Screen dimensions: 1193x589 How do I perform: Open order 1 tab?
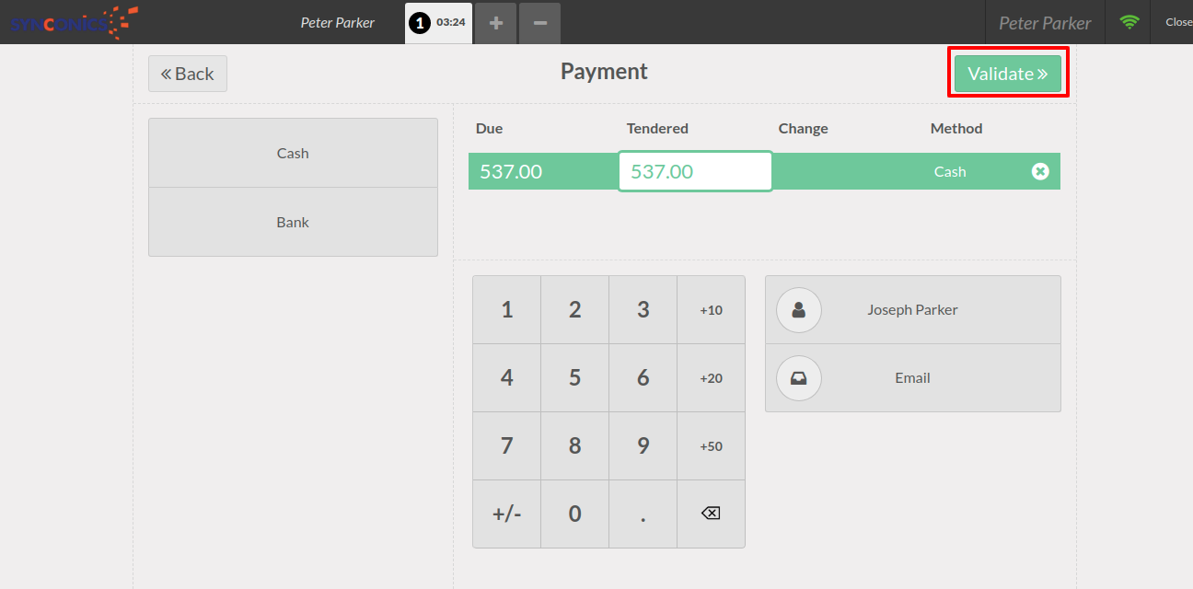(x=438, y=23)
